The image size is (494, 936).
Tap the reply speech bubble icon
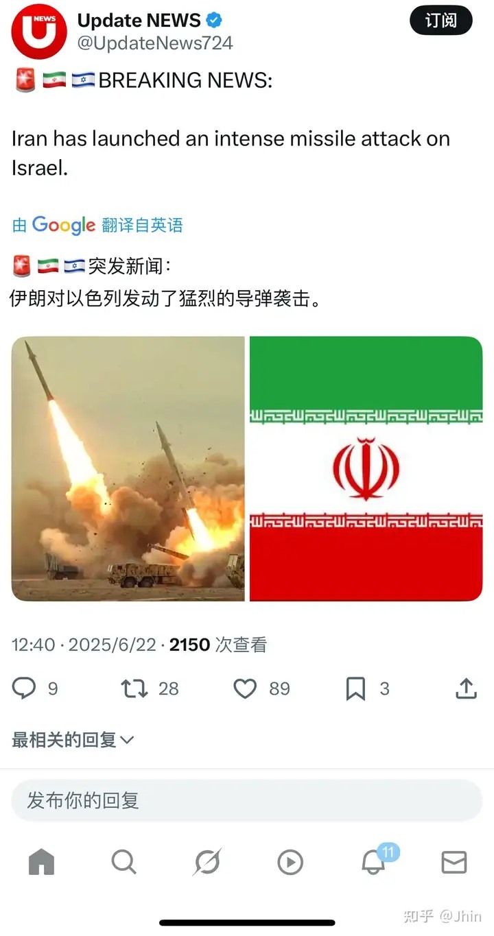tap(24, 688)
